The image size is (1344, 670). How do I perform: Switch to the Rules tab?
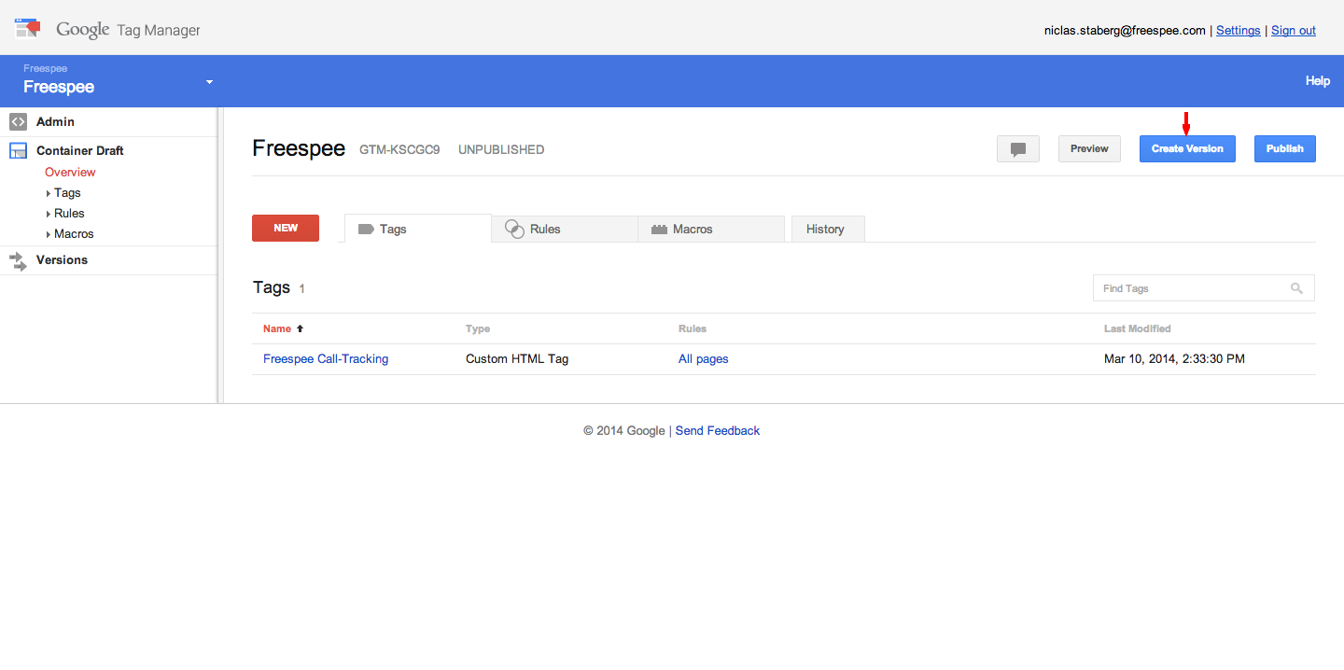(565, 229)
